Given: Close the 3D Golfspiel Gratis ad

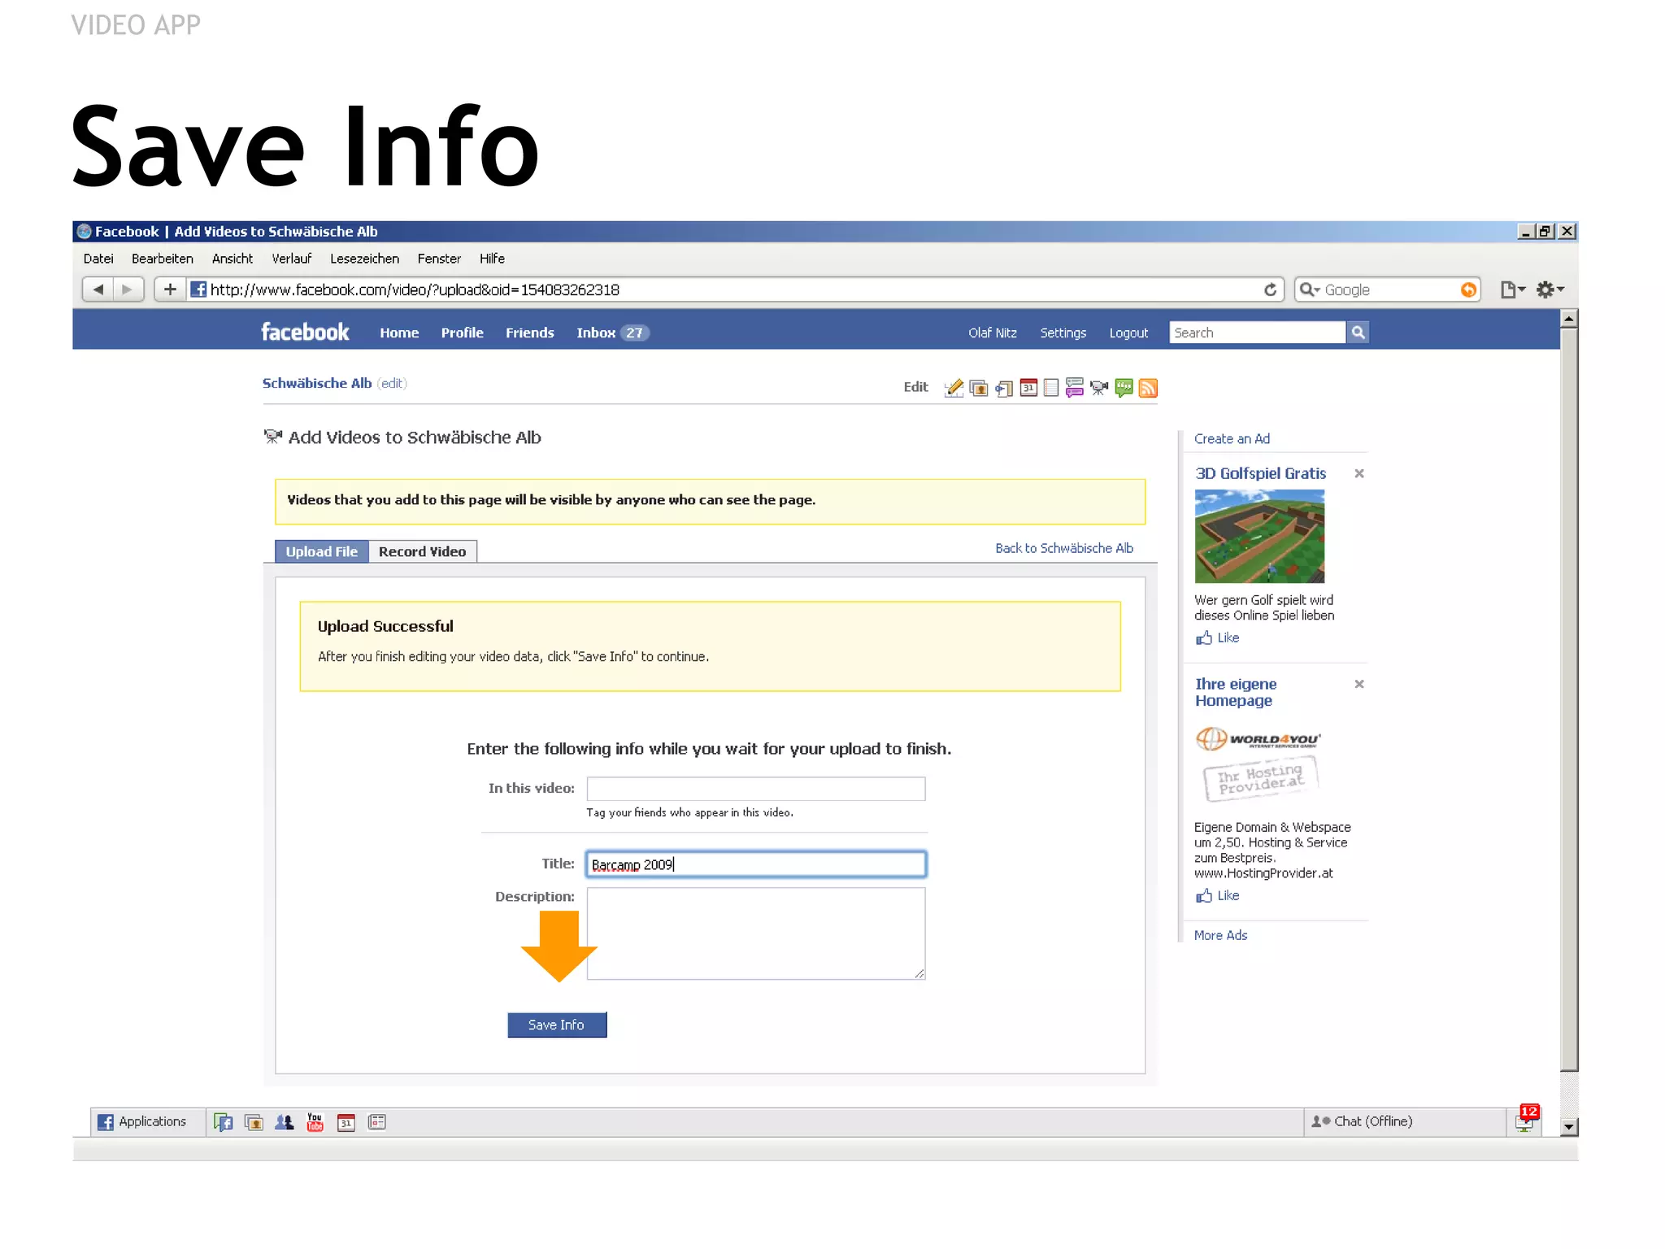Looking at the screenshot, I should [x=1359, y=473].
